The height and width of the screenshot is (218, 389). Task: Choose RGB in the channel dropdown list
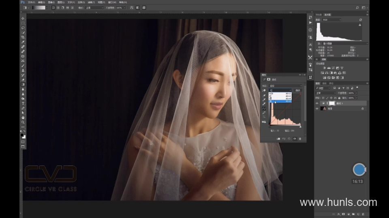coord(271,93)
